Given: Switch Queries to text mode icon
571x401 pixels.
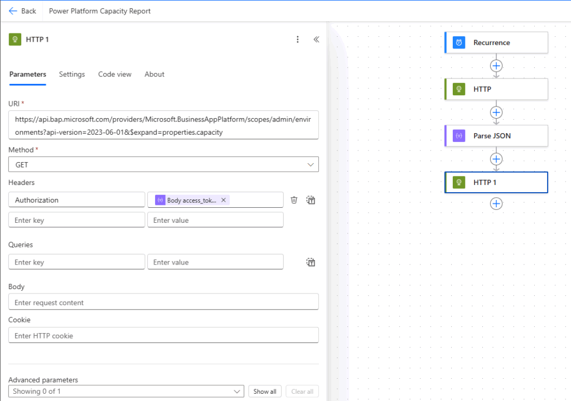Looking at the screenshot, I should 311,262.
